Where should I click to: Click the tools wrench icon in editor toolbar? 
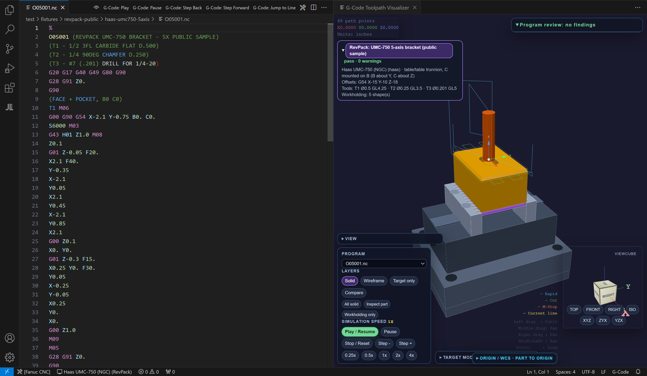[303, 8]
